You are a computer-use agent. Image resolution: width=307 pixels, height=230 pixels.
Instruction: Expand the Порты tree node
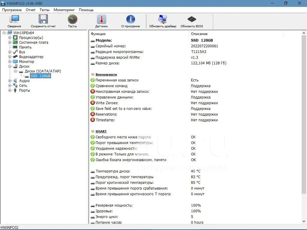tap(10, 90)
